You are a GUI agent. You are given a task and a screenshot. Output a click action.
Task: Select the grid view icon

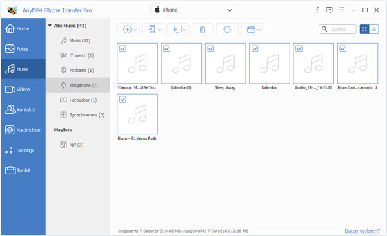pyautogui.click(x=364, y=30)
